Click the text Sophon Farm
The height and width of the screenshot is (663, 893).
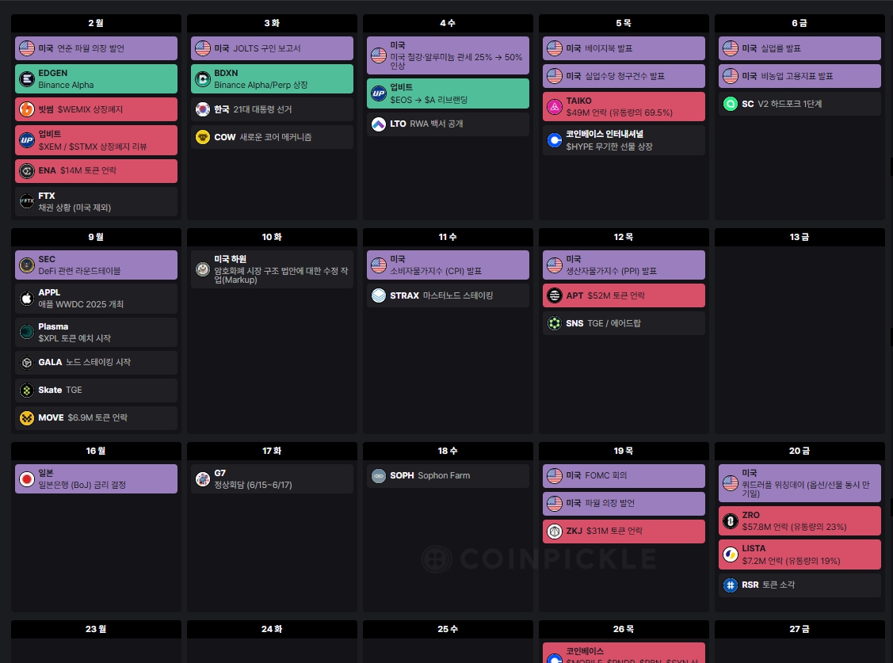click(x=444, y=476)
